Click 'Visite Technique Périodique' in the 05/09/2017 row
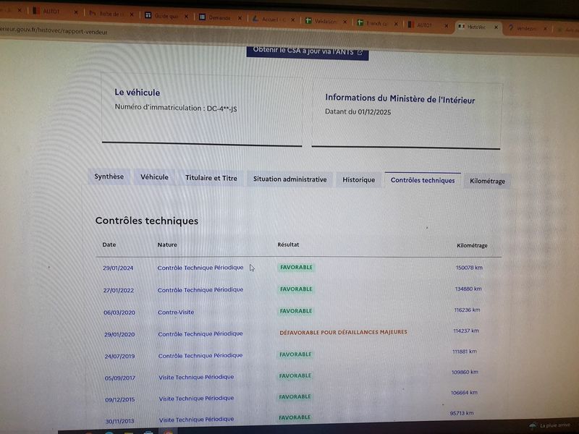This screenshot has width=579, height=434. [196, 377]
